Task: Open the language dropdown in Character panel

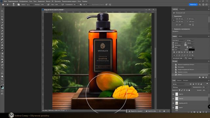Action: coord(178,58)
